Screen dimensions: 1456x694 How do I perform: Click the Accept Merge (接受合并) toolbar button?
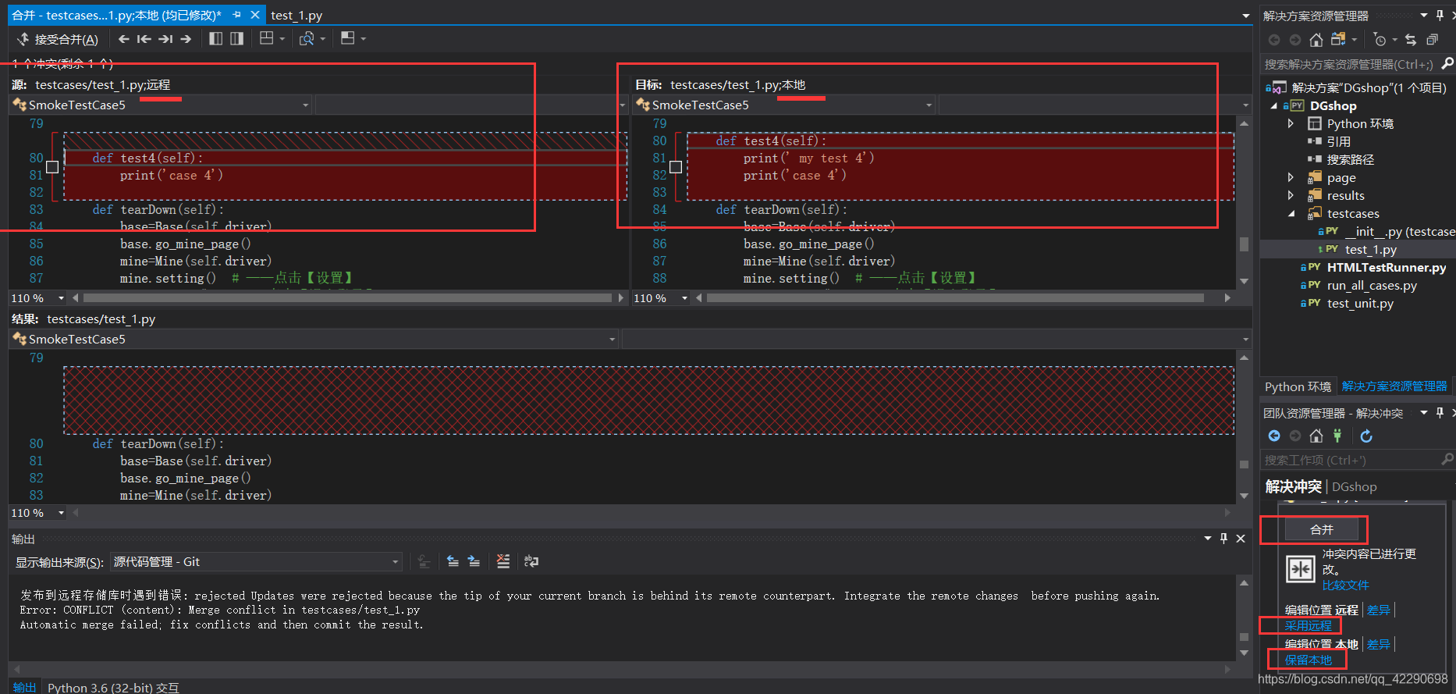pyautogui.click(x=58, y=39)
